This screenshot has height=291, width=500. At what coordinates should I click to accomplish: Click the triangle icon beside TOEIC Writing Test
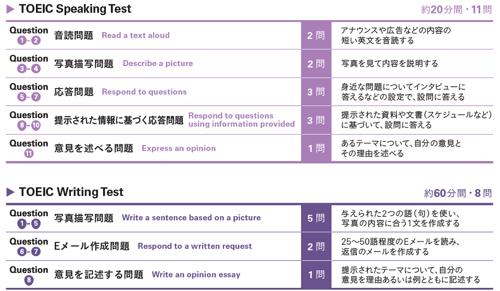10,192
